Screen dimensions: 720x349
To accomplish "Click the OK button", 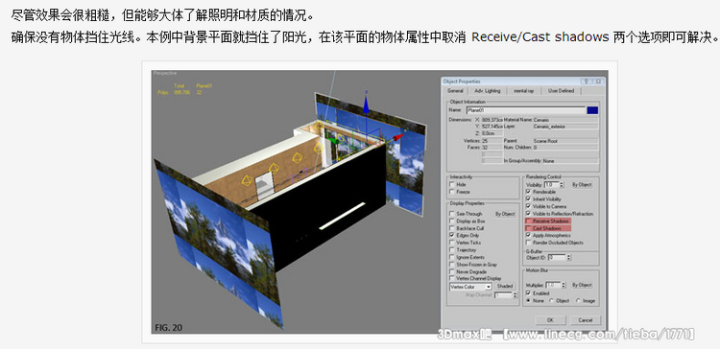I will coord(550,320).
